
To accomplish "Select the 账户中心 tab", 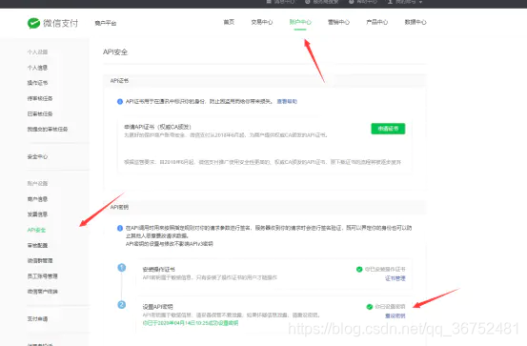I will coord(300,22).
